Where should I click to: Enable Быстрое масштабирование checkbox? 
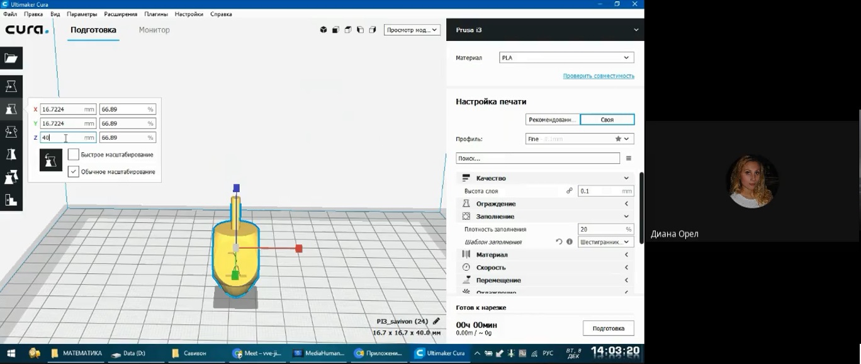pyautogui.click(x=74, y=155)
